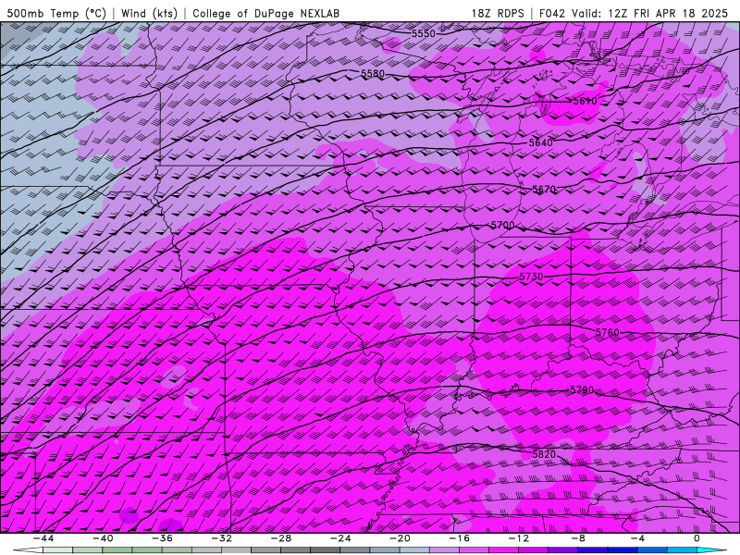Click the 5580 height contour label
740x555 pixels.
click(x=373, y=74)
